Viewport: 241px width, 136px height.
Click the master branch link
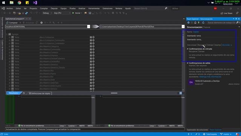(x=196, y=32)
